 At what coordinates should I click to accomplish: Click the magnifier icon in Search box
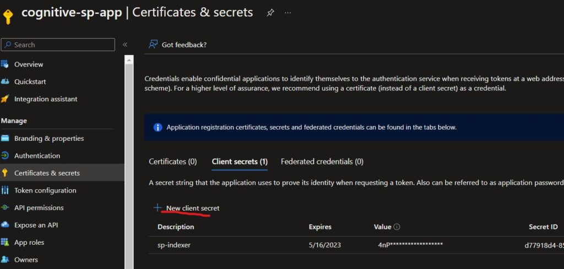pos(8,45)
